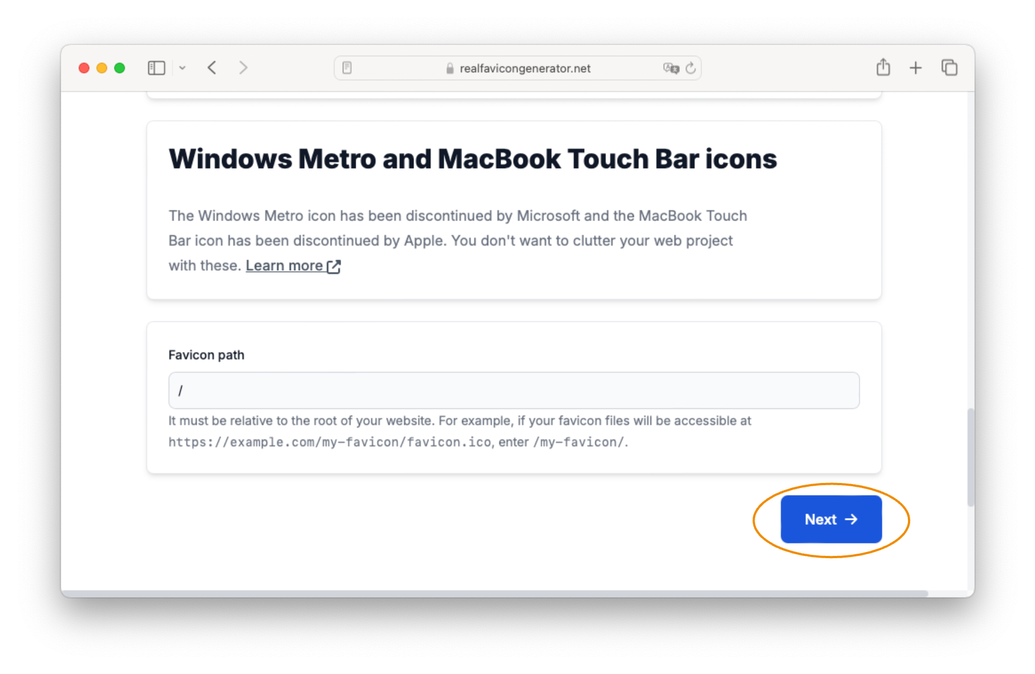
Task: Focus the Favicon path input field
Action: pyautogui.click(x=513, y=390)
